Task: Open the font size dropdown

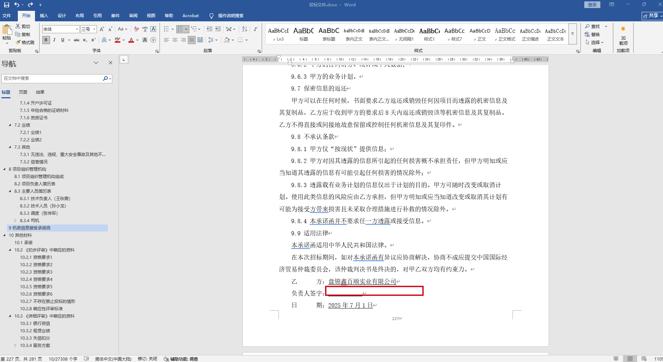Action: (94, 29)
